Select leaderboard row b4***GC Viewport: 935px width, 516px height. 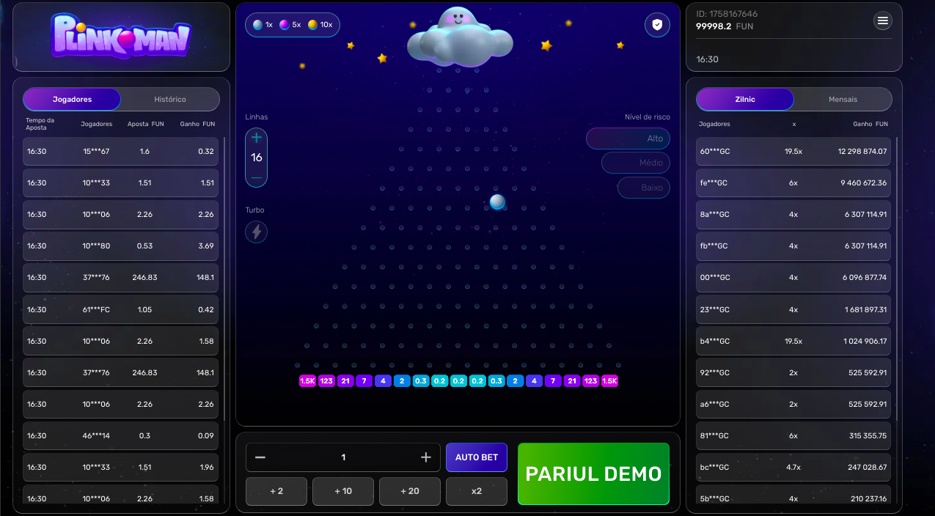[793, 341]
